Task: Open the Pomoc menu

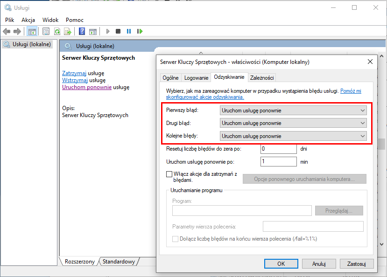Action: (75, 20)
